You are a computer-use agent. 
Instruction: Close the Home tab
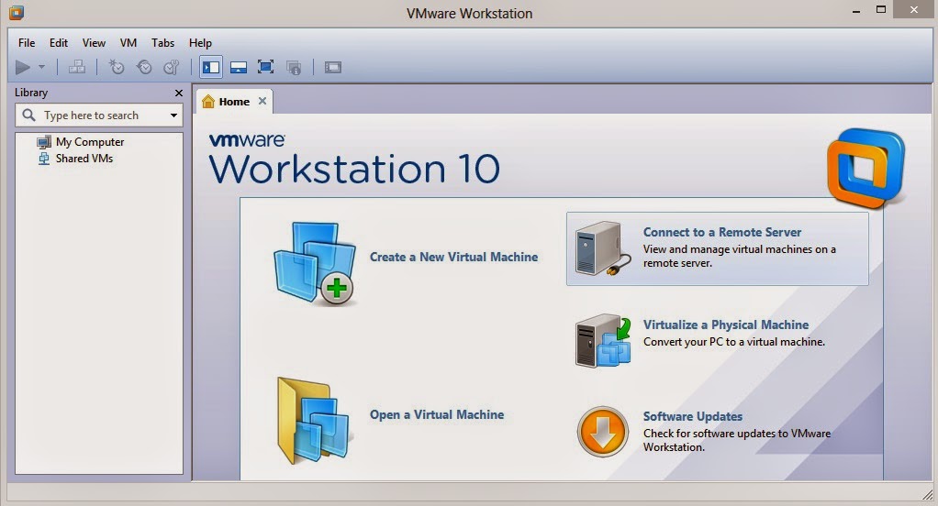pos(262,101)
